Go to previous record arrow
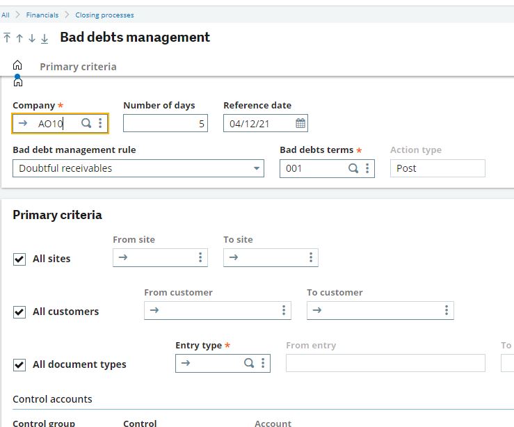Image resolution: width=514 pixels, height=427 pixels. point(19,38)
